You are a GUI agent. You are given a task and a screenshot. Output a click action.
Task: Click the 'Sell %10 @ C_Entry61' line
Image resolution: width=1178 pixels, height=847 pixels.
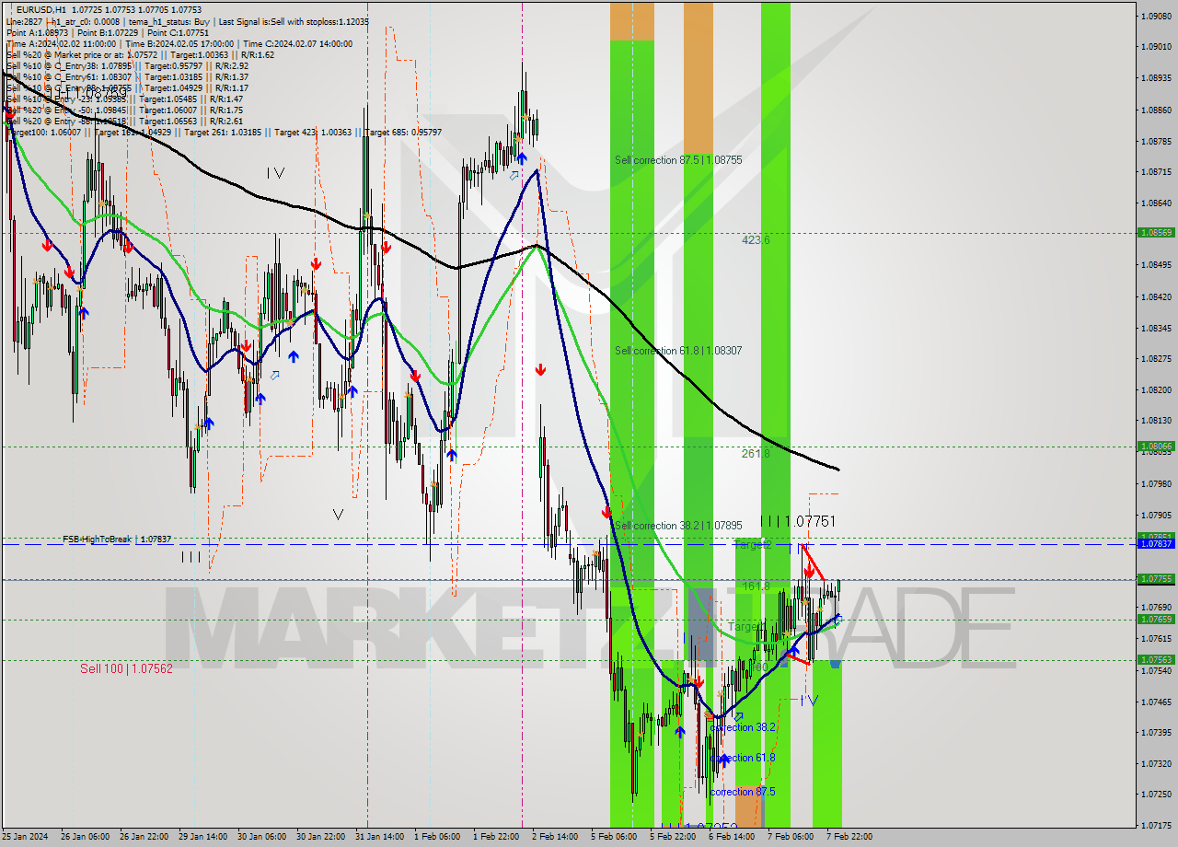[127, 76]
